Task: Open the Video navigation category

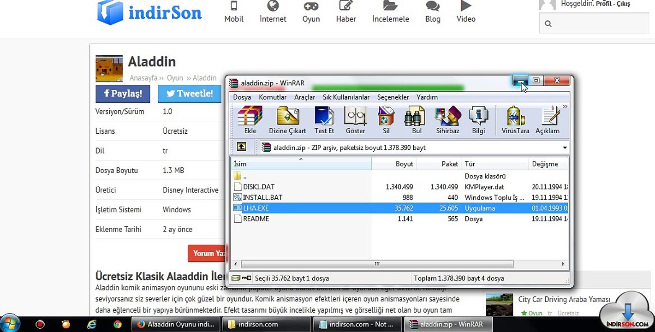Action: (466, 12)
